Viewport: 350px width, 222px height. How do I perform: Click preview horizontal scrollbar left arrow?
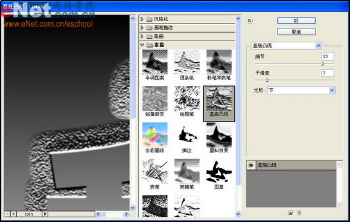98,214
